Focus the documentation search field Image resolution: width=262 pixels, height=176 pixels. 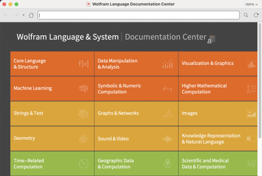139,15
